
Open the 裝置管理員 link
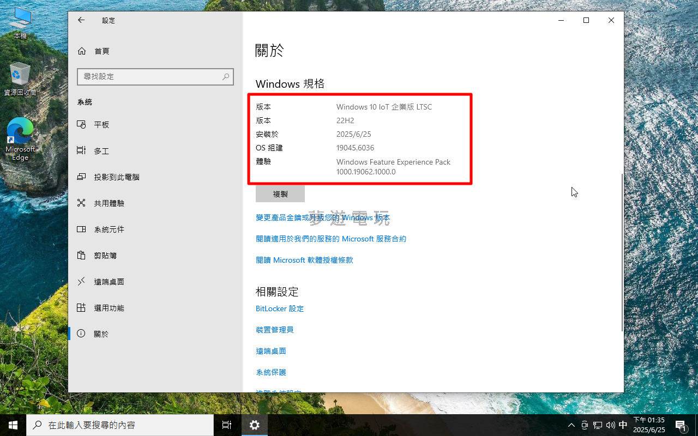[275, 330]
